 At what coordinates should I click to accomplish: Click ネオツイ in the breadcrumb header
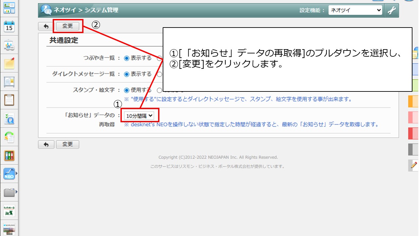point(65,10)
